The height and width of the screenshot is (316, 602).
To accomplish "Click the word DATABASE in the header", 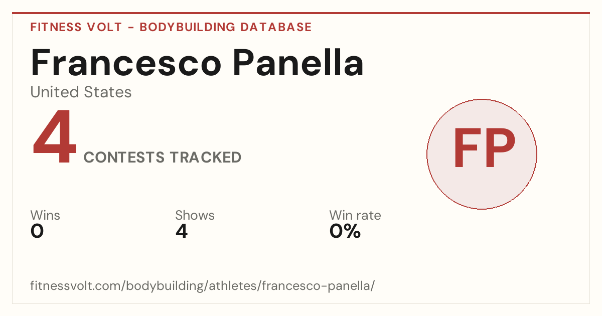I will [276, 27].
